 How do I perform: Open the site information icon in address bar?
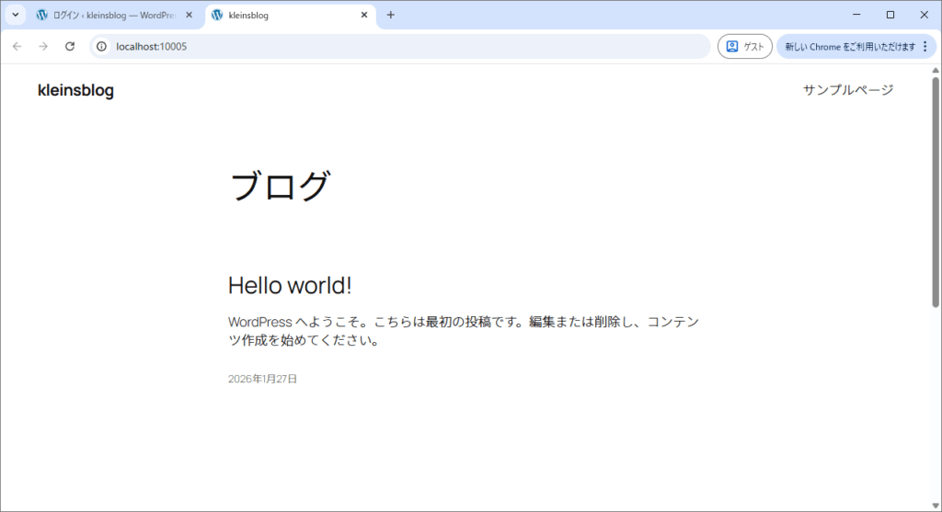point(102,46)
